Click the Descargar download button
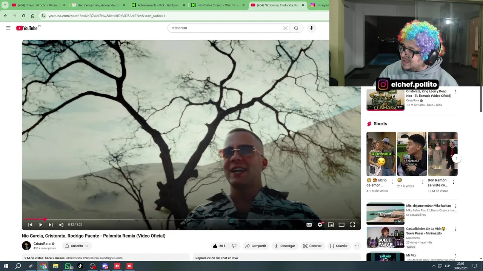Viewport: 483px width, 271px height. pyautogui.click(x=285, y=246)
